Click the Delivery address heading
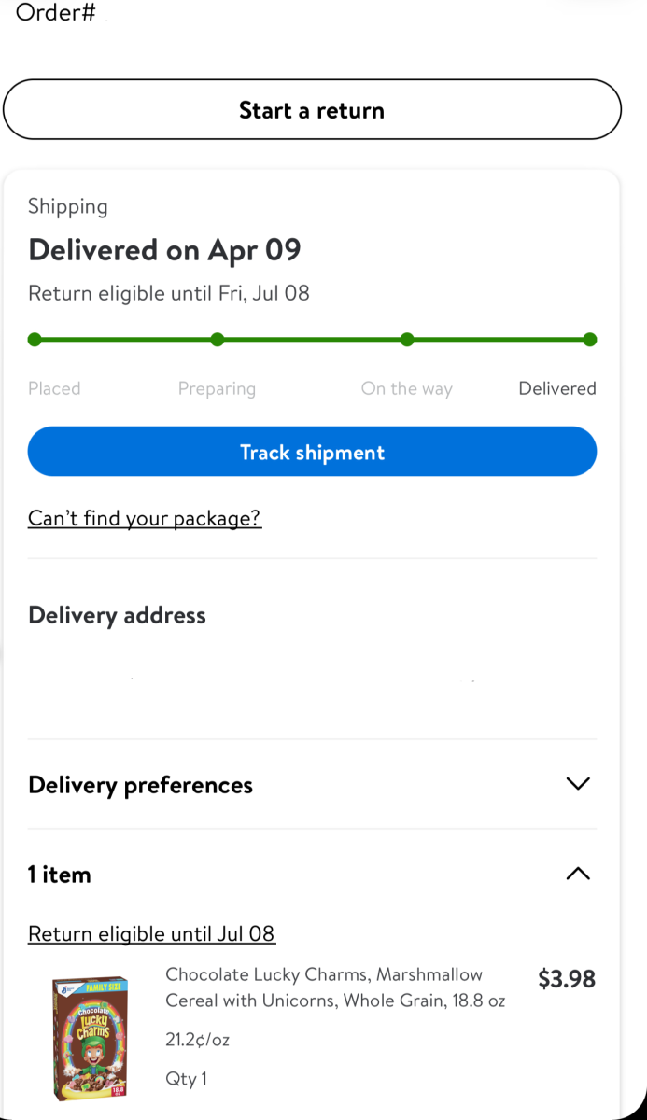647x1120 pixels. pos(117,615)
